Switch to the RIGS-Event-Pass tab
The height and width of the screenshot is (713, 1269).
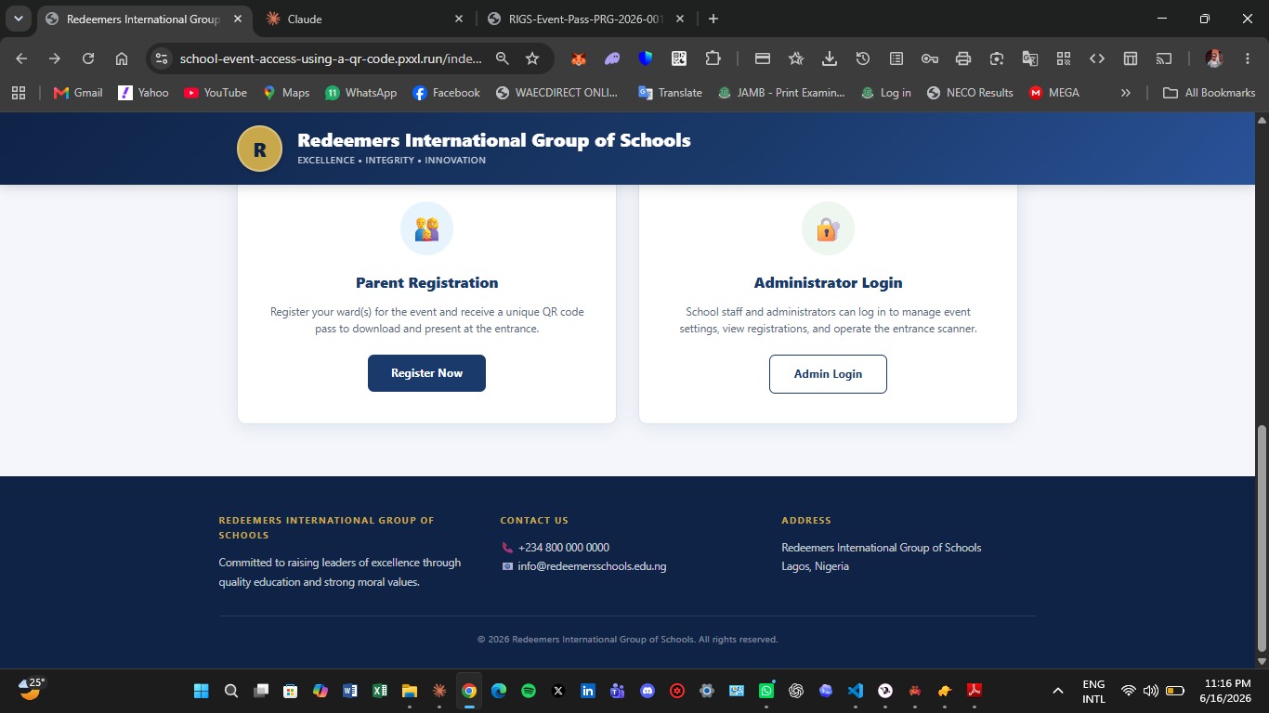point(585,19)
